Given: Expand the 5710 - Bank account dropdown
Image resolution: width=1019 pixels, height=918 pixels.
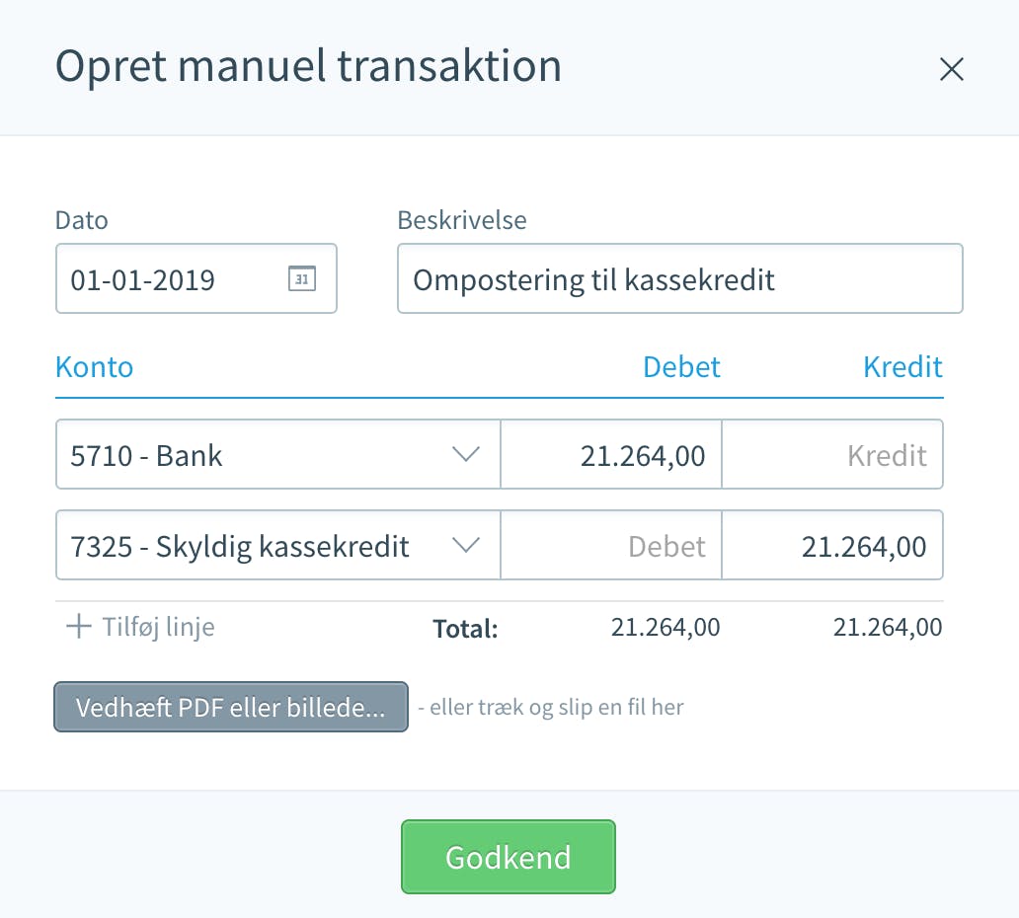Looking at the screenshot, I should (x=465, y=454).
